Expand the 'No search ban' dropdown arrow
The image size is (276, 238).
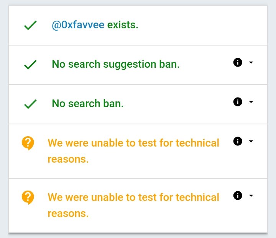point(251,102)
